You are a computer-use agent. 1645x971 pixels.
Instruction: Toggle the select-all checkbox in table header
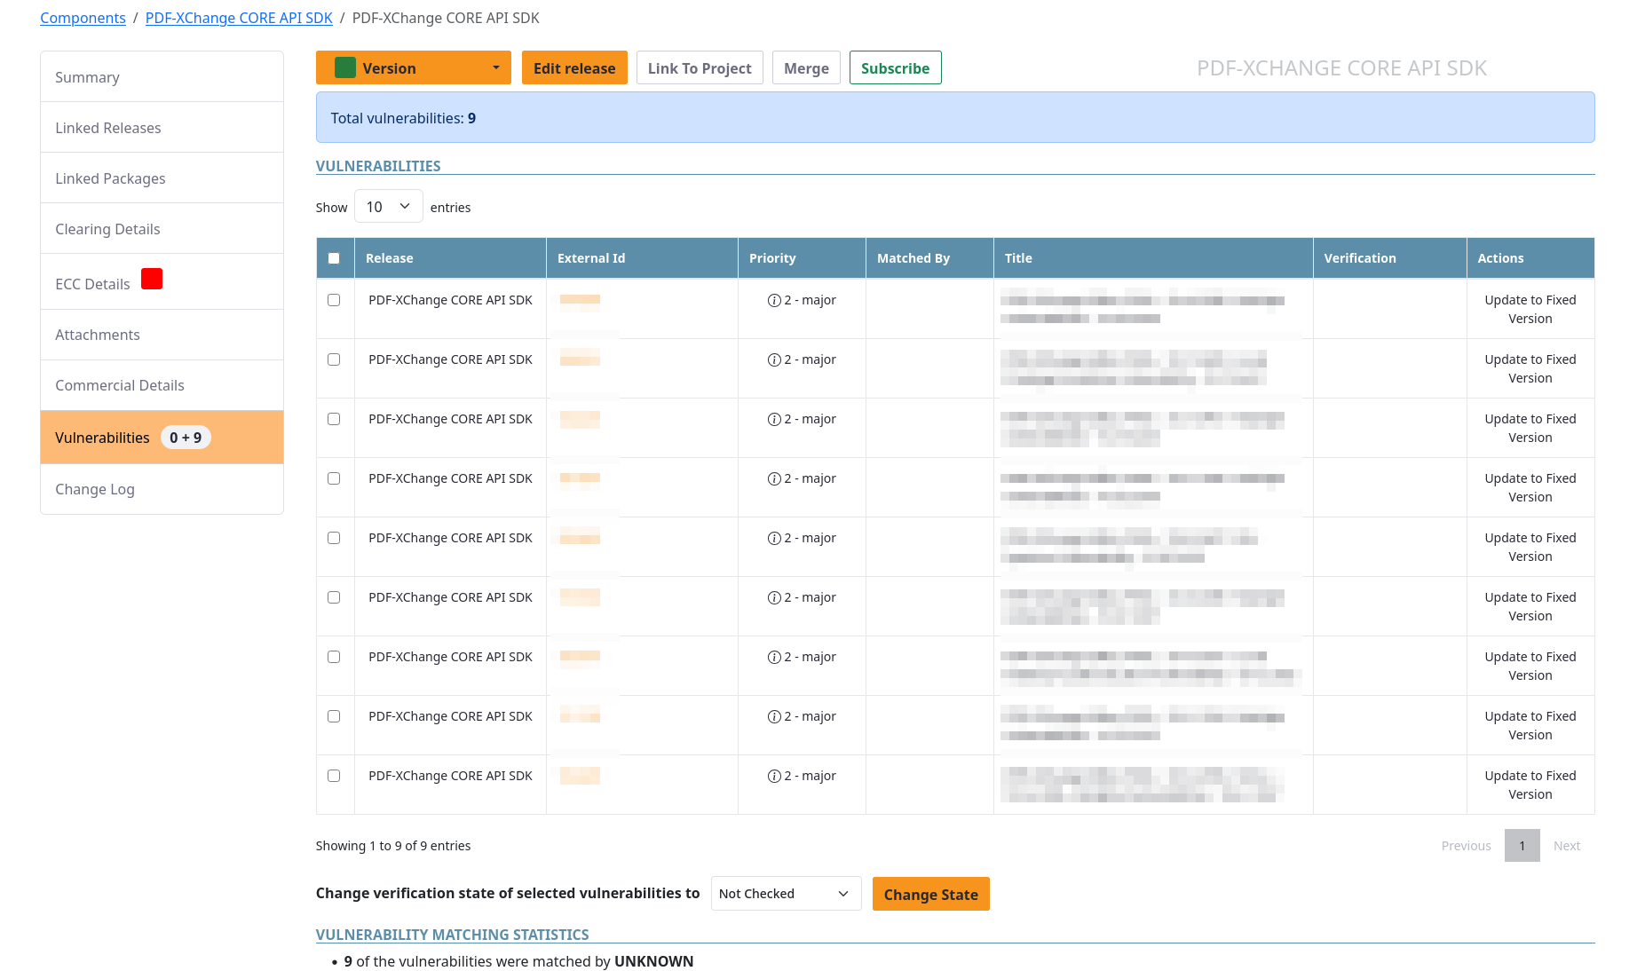tap(334, 258)
